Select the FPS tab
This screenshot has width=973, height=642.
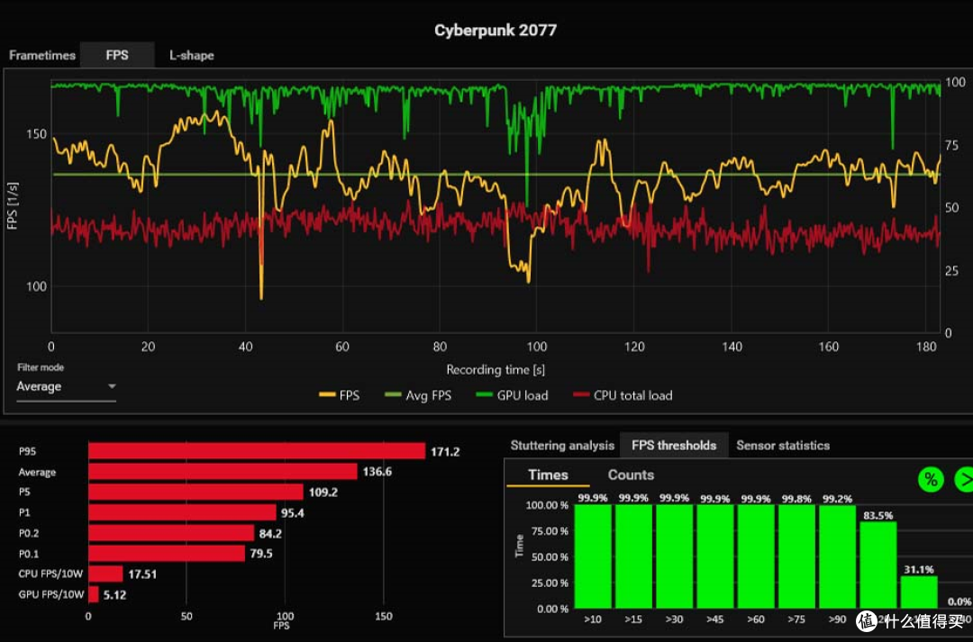pos(117,55)
